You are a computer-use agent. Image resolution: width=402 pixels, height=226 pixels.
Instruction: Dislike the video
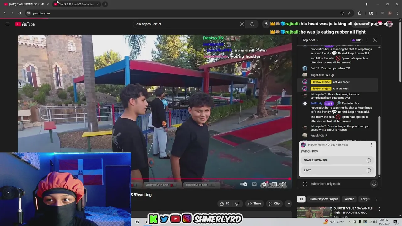pos(237,204)
